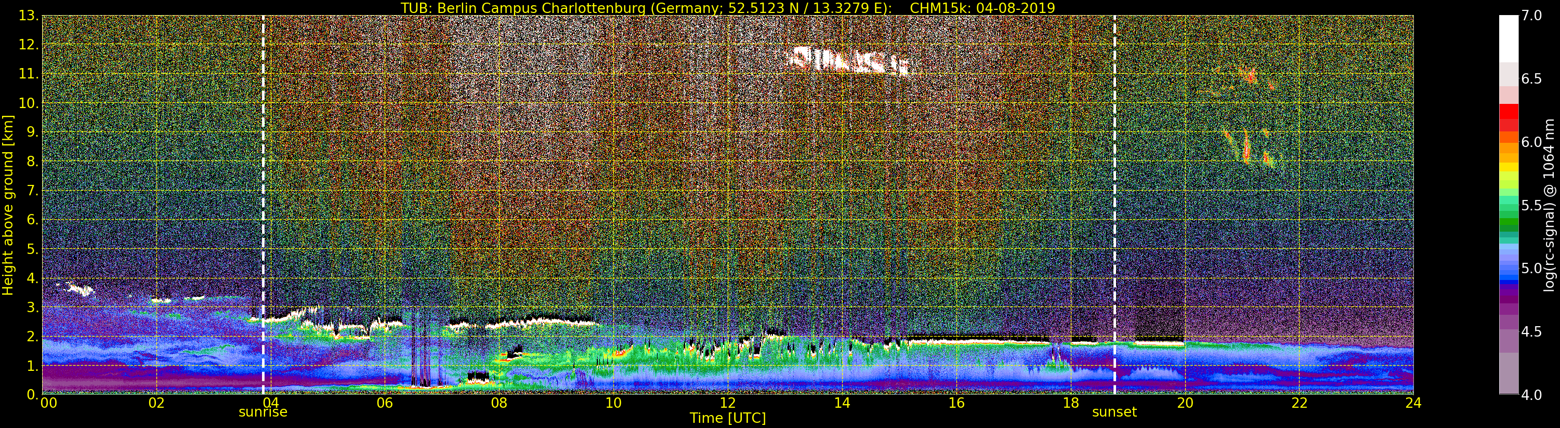Click the "5.0" colorbar tick label
The image size is (1560, 428).
pos(1531,268)
